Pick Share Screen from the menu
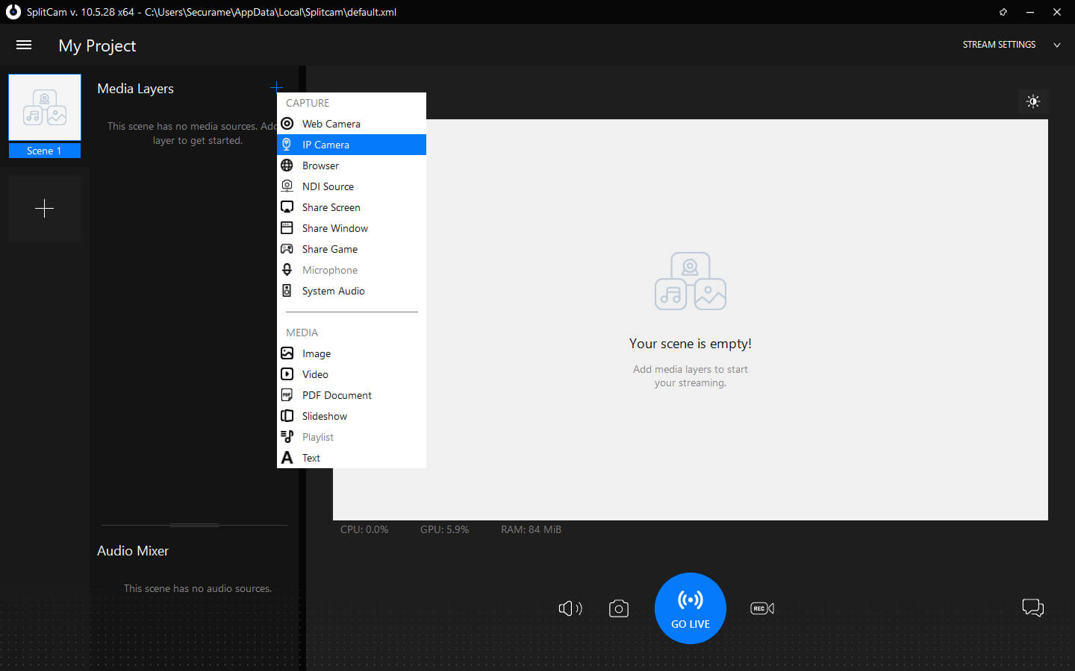 coord(352,207)
